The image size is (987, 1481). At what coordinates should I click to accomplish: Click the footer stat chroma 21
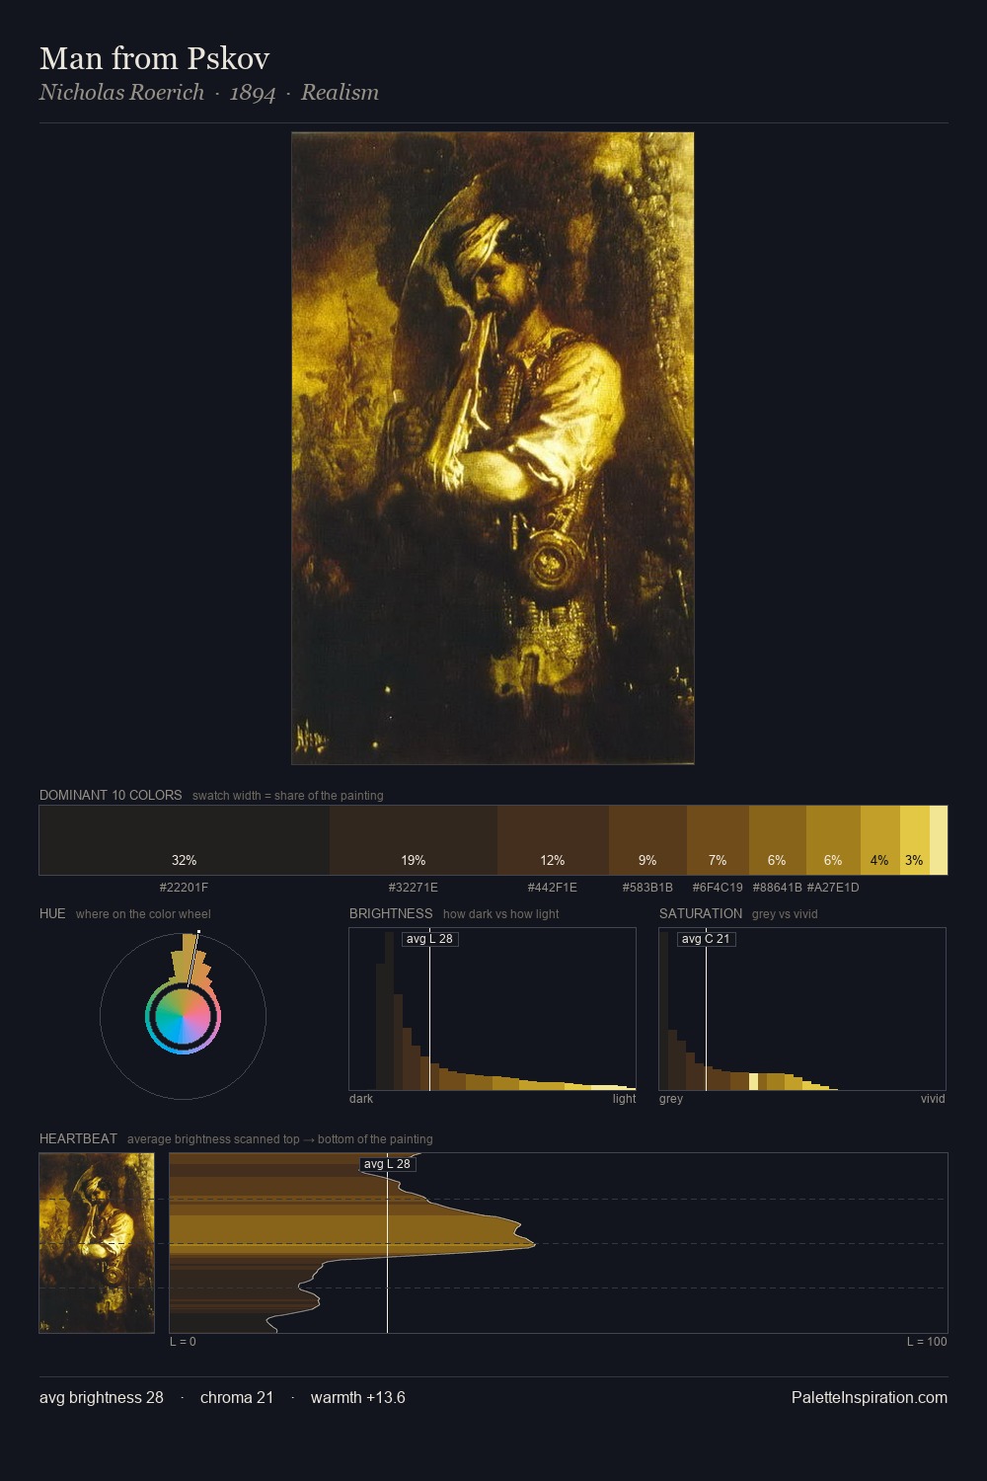pyautogui.click(x=237, y=1397)
